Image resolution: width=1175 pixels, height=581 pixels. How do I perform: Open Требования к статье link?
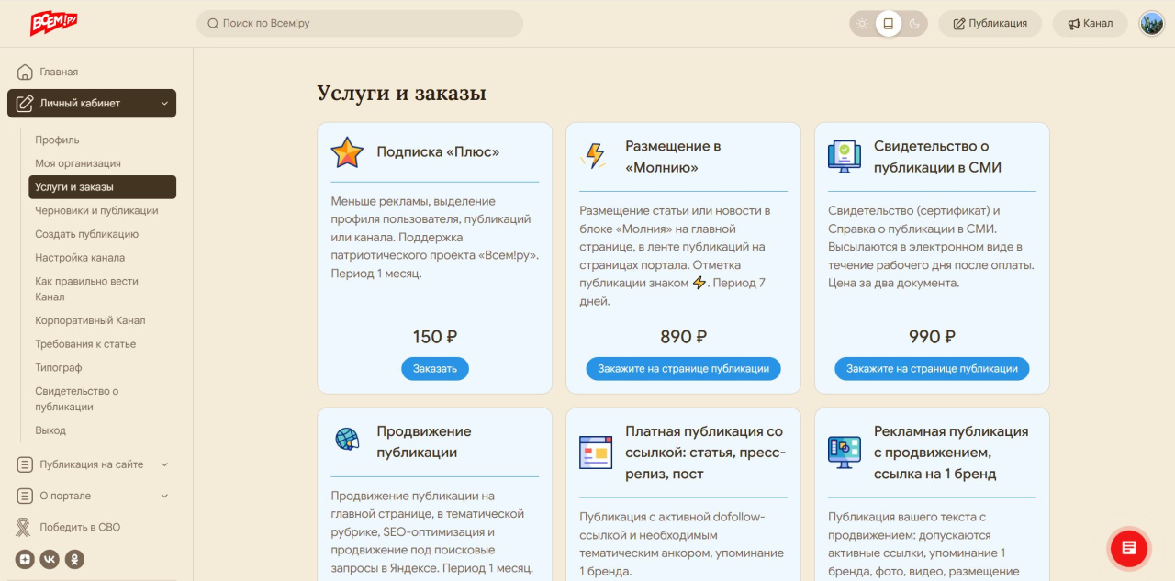[85, 344]
